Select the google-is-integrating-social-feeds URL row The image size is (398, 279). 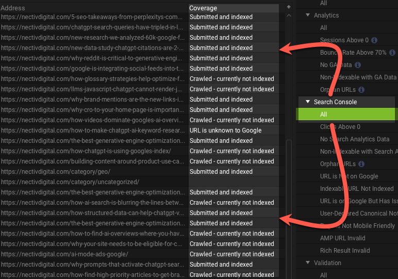[x=92, y=69]
